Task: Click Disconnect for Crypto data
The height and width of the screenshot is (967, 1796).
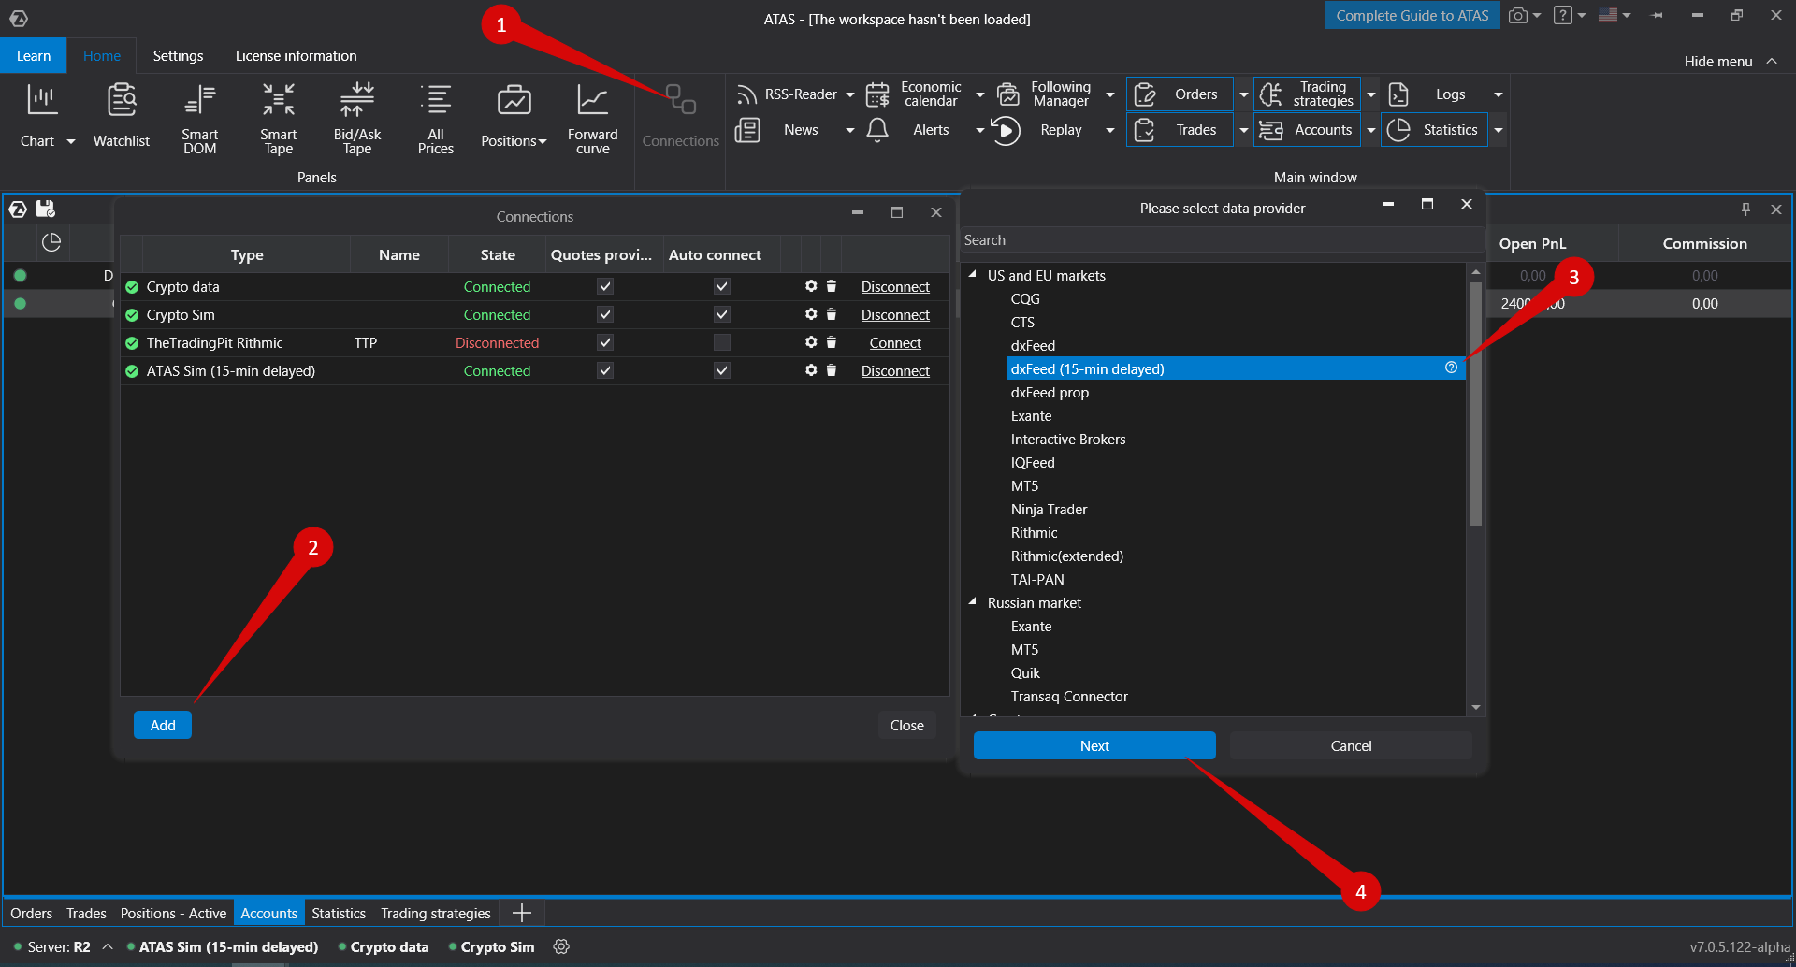Action: [895, 287]
